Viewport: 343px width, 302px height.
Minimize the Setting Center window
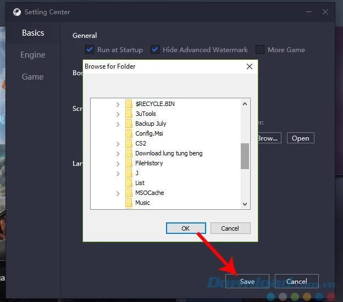309,12
